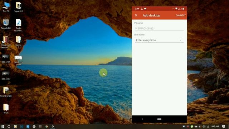
Task: Click the battery icon in system tray
Action: [x=196, y=126]
